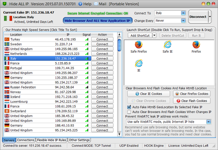This screenshot has height=150, width=218.
Task: Click signal bars for Russian Federation server
Action: click(87, 87)
